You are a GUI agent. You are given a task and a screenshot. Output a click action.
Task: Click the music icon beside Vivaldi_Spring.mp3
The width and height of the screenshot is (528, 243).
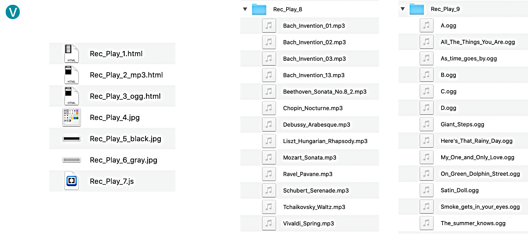[x=269, y=223]
